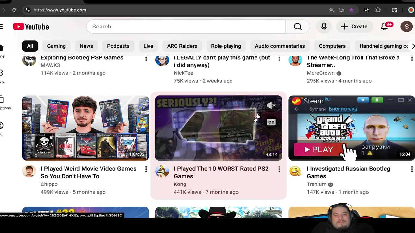The height and width of the screenshot is (233, 415).
Task: Visit NickTee channel name link
Action: (184, 73)
